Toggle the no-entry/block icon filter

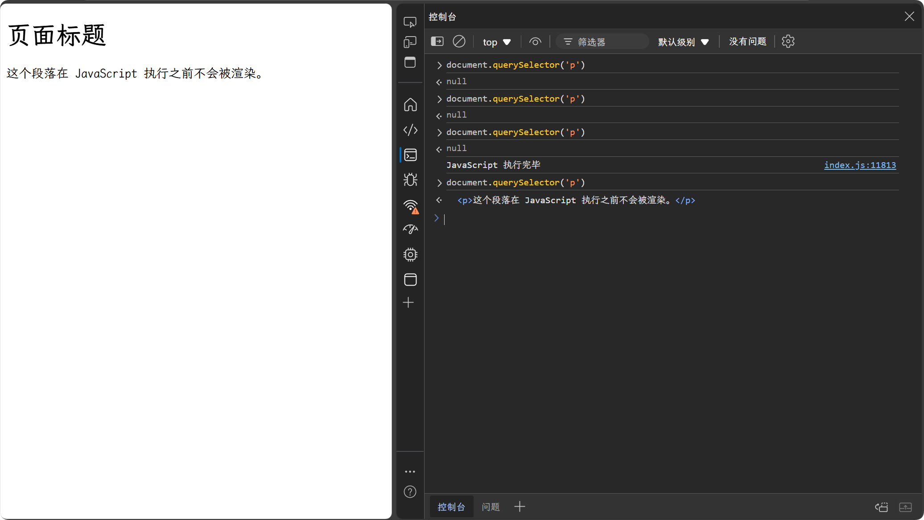click(459, 41)
